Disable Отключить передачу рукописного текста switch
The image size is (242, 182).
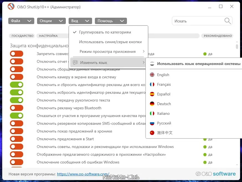pyautogui.click(x=17, y=100)
